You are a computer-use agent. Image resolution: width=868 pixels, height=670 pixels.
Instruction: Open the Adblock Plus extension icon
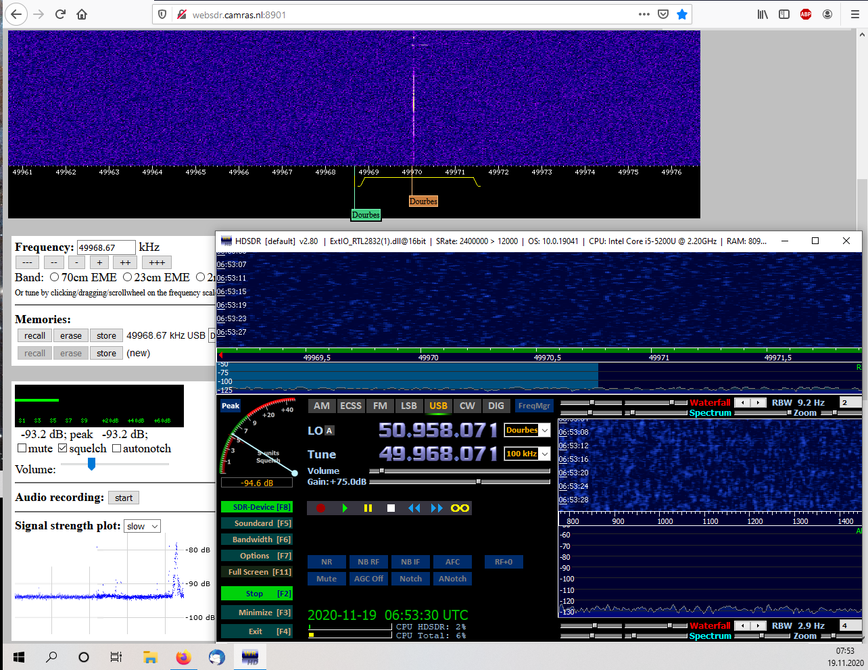806,14
